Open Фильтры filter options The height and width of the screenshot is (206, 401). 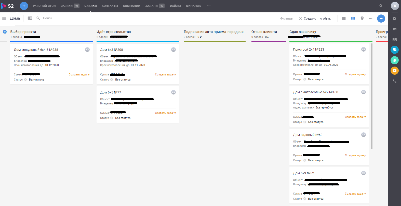pyautogui.click(x=287, y=19)
